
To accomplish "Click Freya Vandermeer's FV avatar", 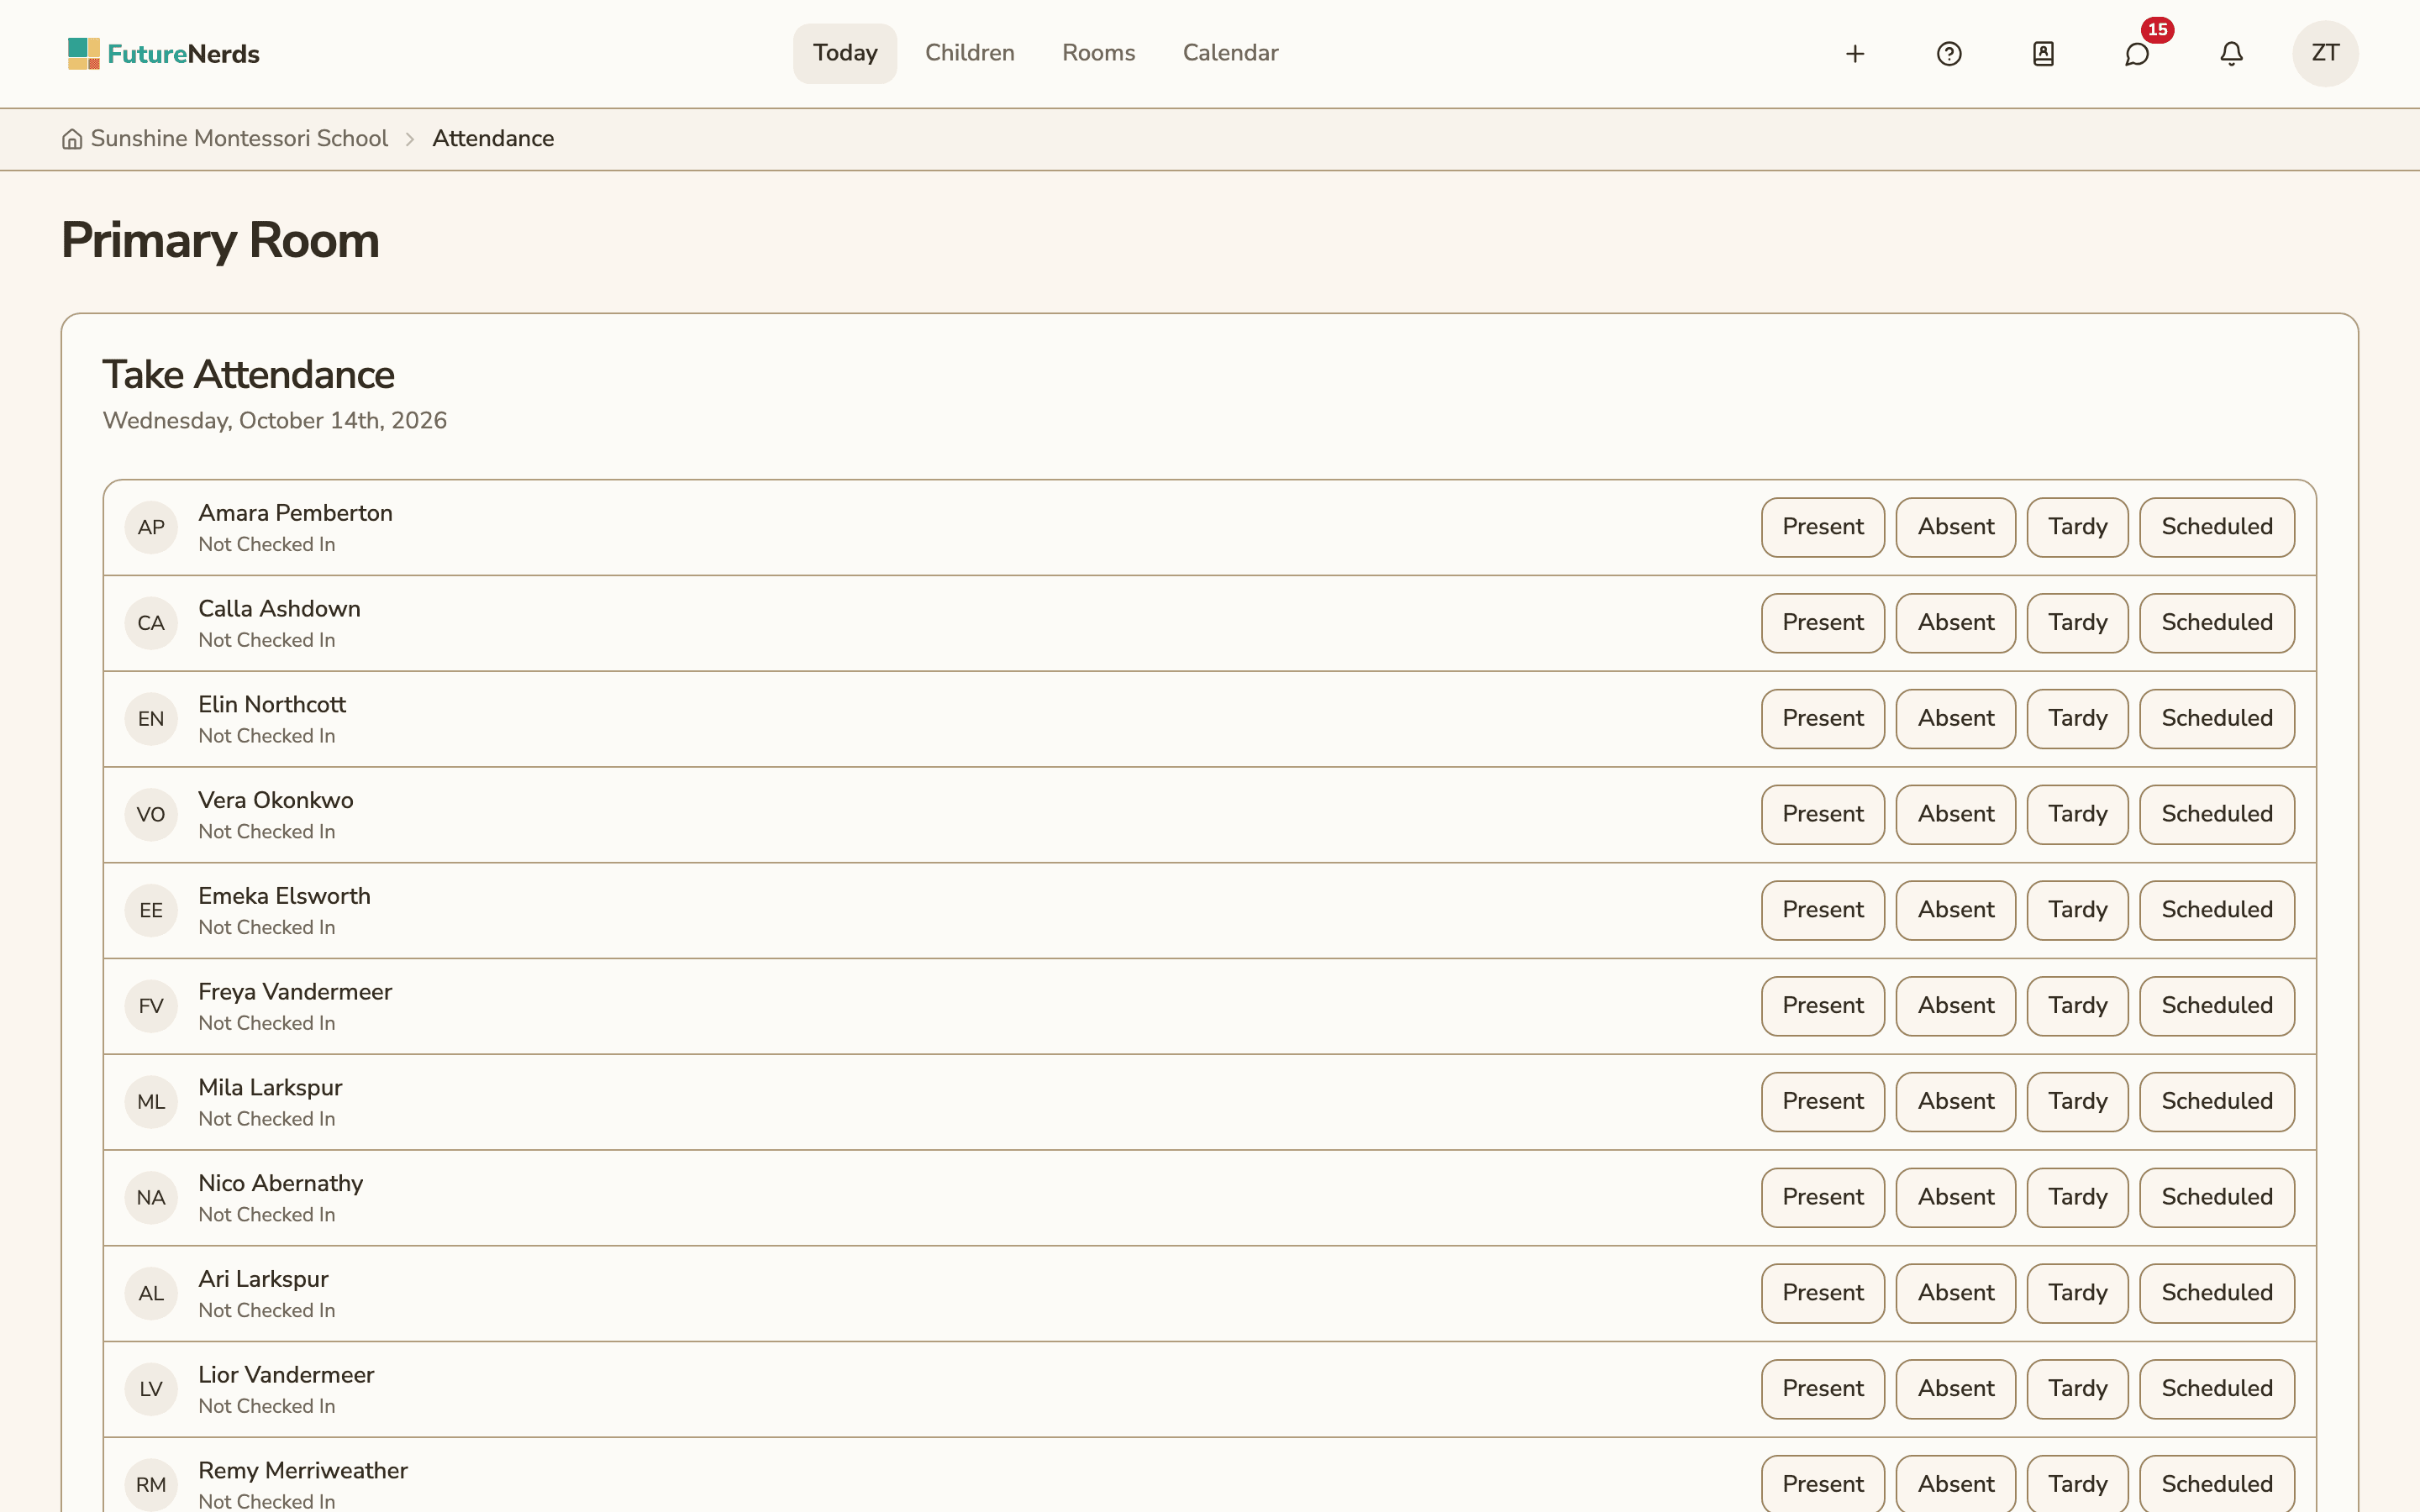I will click(151, 1007).
